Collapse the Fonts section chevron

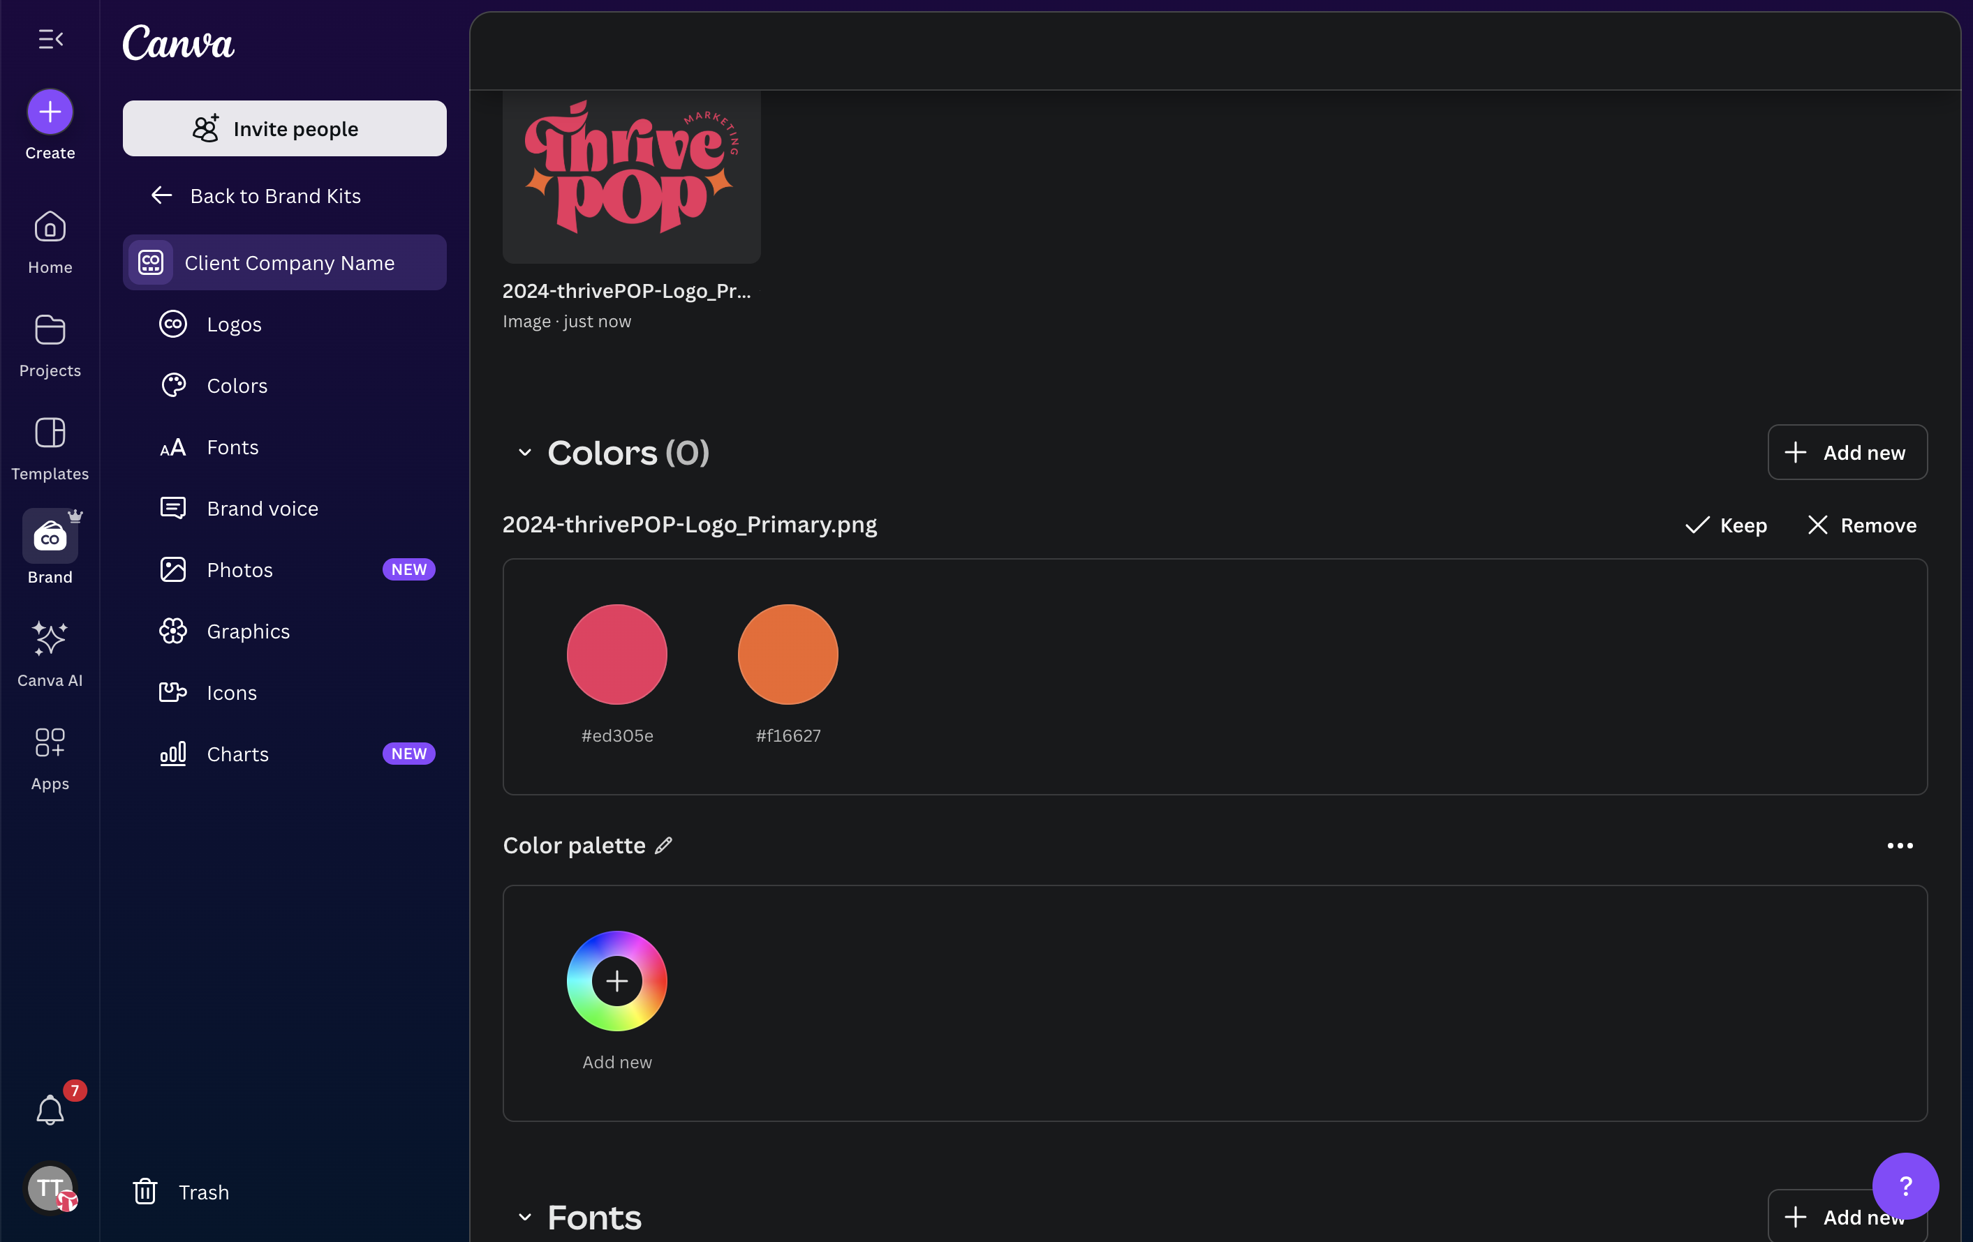[x=524, y=1218]
